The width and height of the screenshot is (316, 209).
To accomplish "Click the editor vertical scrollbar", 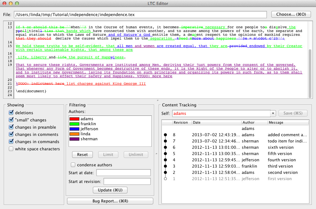I will point(310,73).
